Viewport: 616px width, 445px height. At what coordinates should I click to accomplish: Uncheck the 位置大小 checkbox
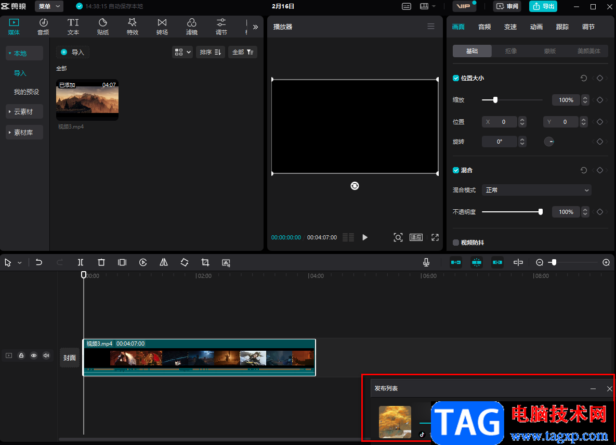coord(456,78)
